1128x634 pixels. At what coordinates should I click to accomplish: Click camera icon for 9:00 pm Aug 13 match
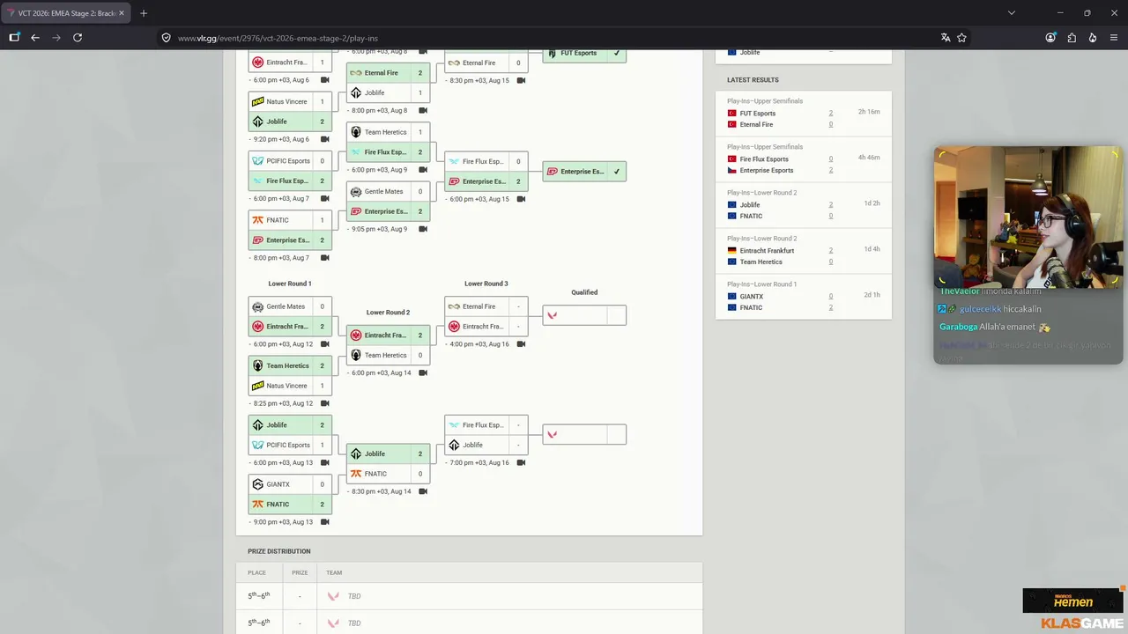(x=325, y=522)
